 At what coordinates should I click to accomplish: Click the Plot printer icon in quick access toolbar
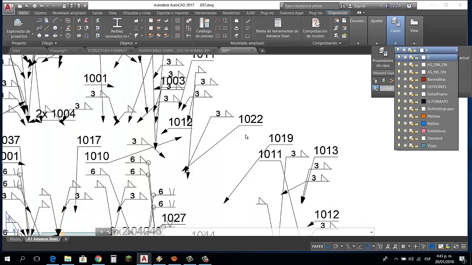pos(35,6)
